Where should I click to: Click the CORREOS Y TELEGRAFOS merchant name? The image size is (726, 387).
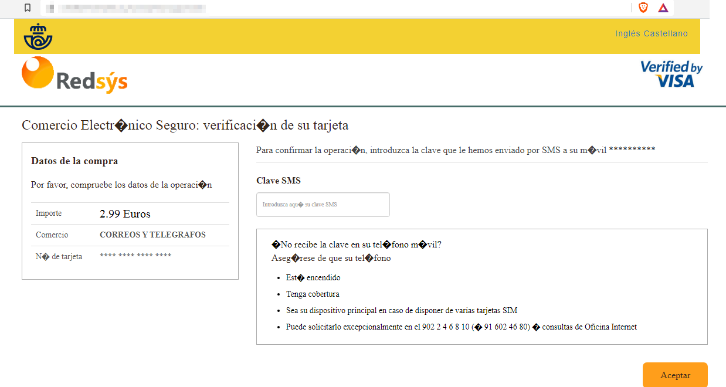[152, 235]
